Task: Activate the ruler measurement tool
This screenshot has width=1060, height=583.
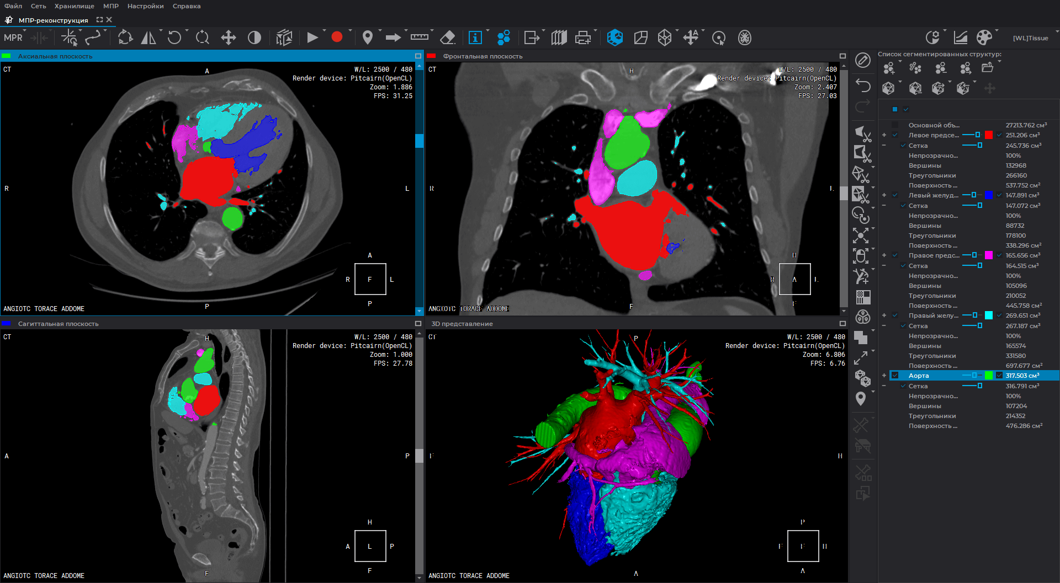Action: coord(420,38)
